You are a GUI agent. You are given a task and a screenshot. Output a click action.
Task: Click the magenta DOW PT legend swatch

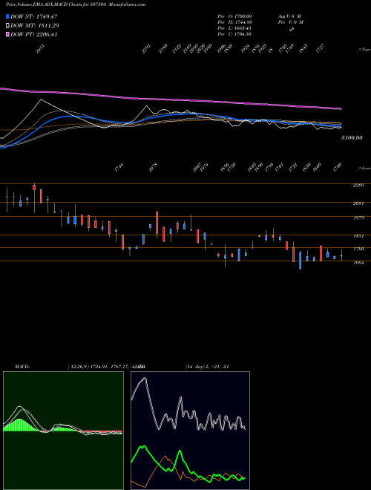[x=7, y=35]
